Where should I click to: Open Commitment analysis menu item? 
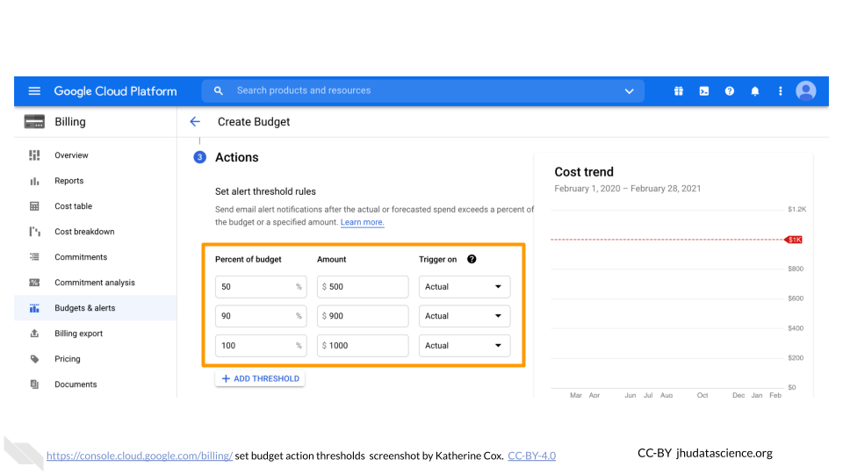(x=95, y=283)
